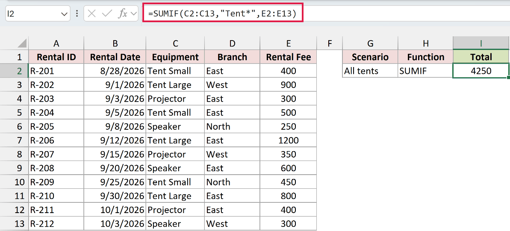
Task: Click the Function header cell
Action: point(425,57)
